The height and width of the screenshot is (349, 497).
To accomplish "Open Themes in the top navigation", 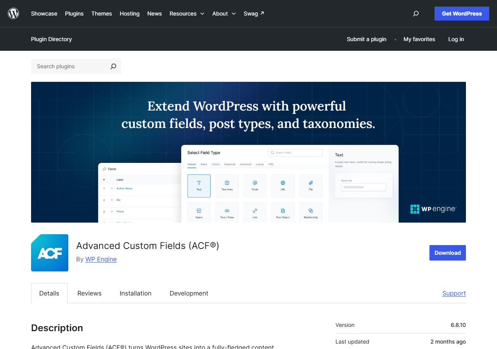I will click(102, 14).
